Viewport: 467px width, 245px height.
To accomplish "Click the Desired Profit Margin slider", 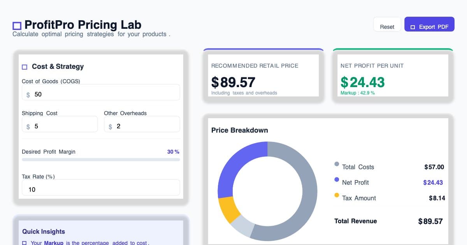I will coord(101,159).
